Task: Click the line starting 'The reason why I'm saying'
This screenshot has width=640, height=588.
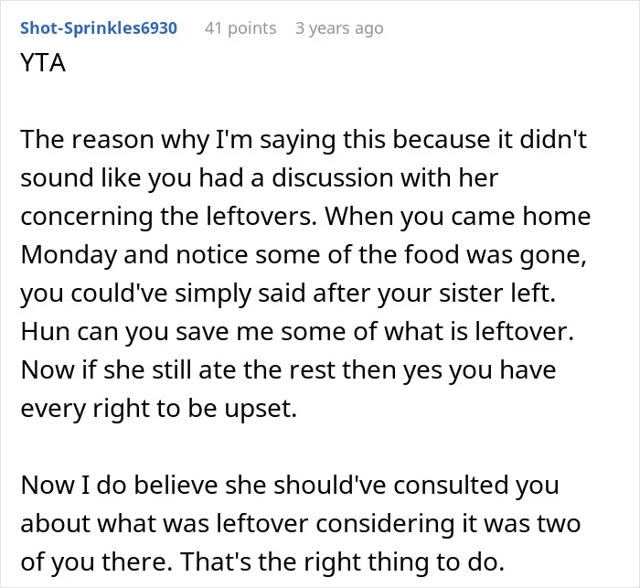Action: [x=304, y=140]
